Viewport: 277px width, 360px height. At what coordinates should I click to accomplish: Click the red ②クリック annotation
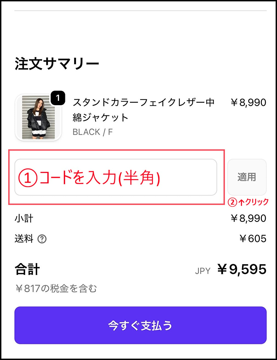pos(248,202)
